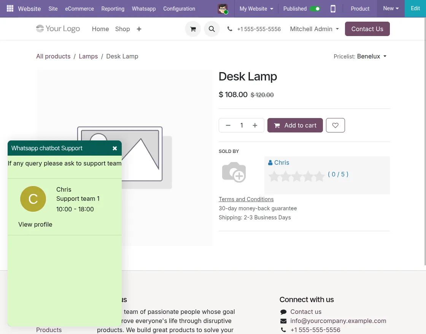Click the ( 0 / 5 ) rating text

pyautogui.click(x=338, y=174)
